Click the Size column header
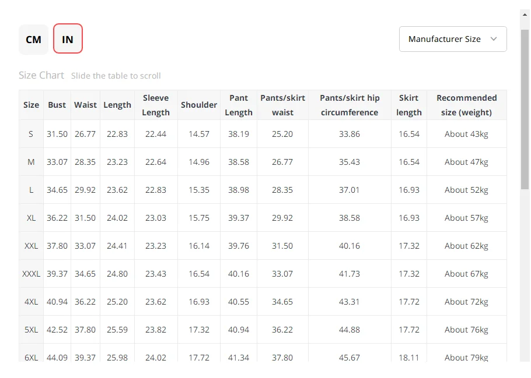The height and width of the screenshot is (378, 531). click(x=31, y=105)
